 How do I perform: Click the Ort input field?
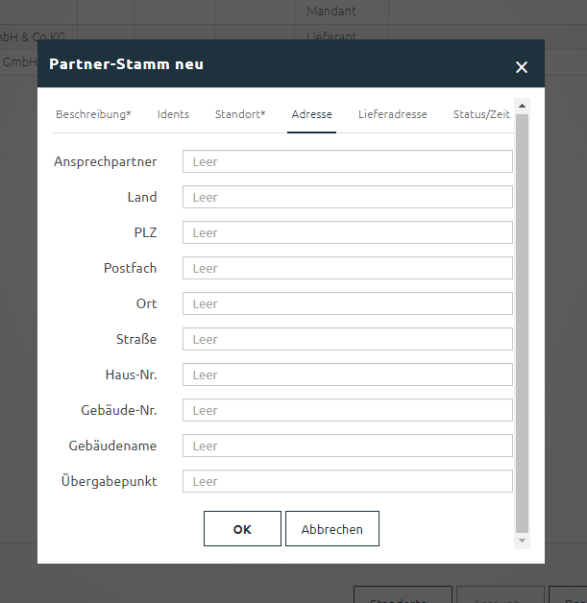tap(348, 303)
